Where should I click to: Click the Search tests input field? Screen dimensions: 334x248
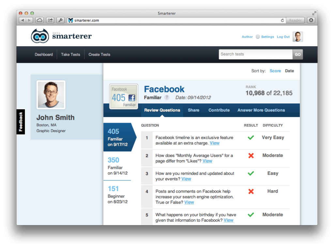click(256, 54)
